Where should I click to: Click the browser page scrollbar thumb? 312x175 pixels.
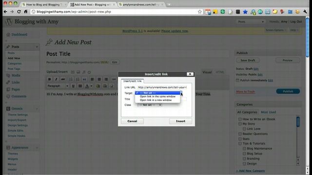pyautogui.click(x=308, y=37)
